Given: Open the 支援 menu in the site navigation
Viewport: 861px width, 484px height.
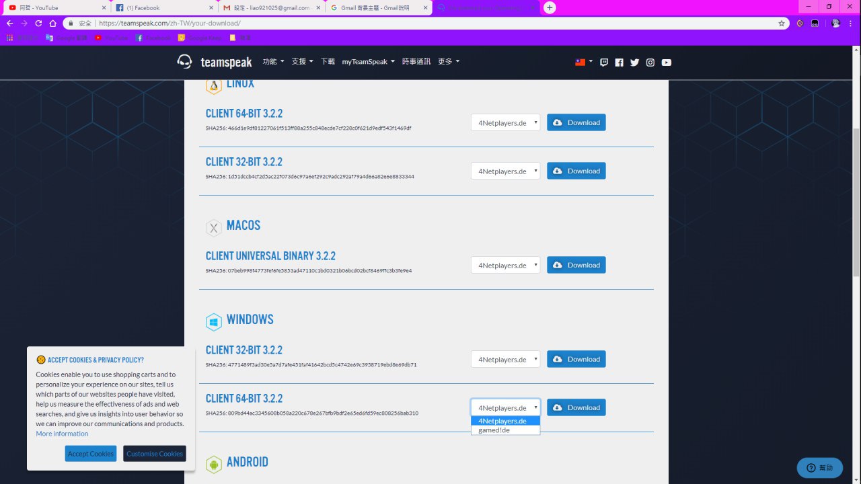Looking at the screenshot, I should 302,61.
